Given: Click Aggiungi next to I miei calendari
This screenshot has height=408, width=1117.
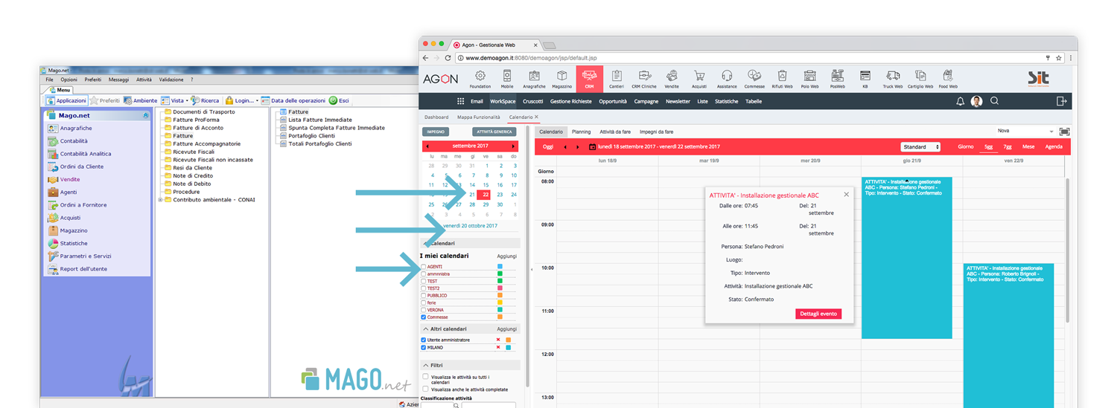Looking at the screenshot, I should coord(507,256).
